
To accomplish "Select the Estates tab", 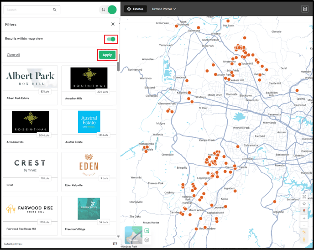I will (x=136, y=9).
